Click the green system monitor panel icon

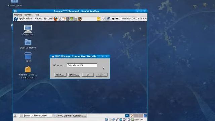pos(72,19)
